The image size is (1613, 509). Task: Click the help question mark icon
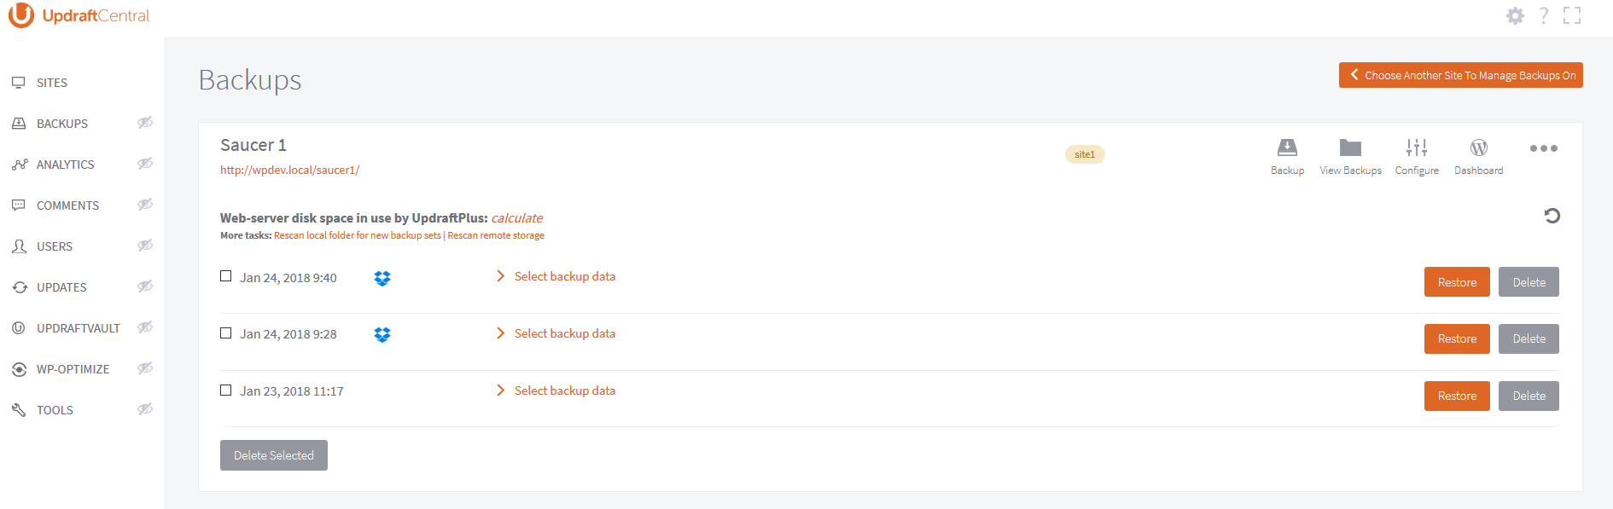[x=1544, y=15]
